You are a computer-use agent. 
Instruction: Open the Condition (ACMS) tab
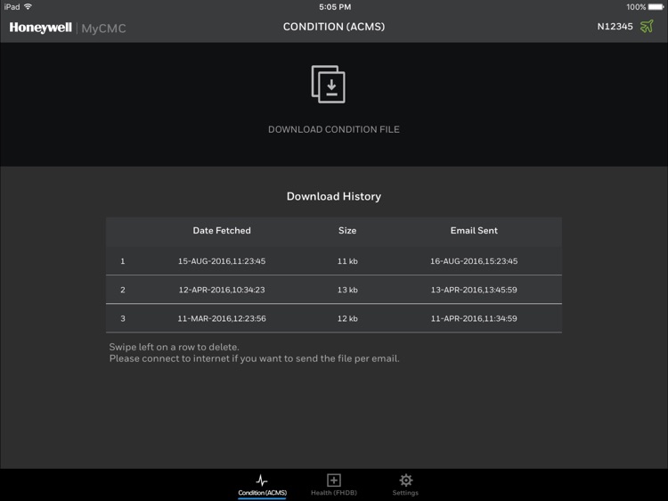point(262,486)
